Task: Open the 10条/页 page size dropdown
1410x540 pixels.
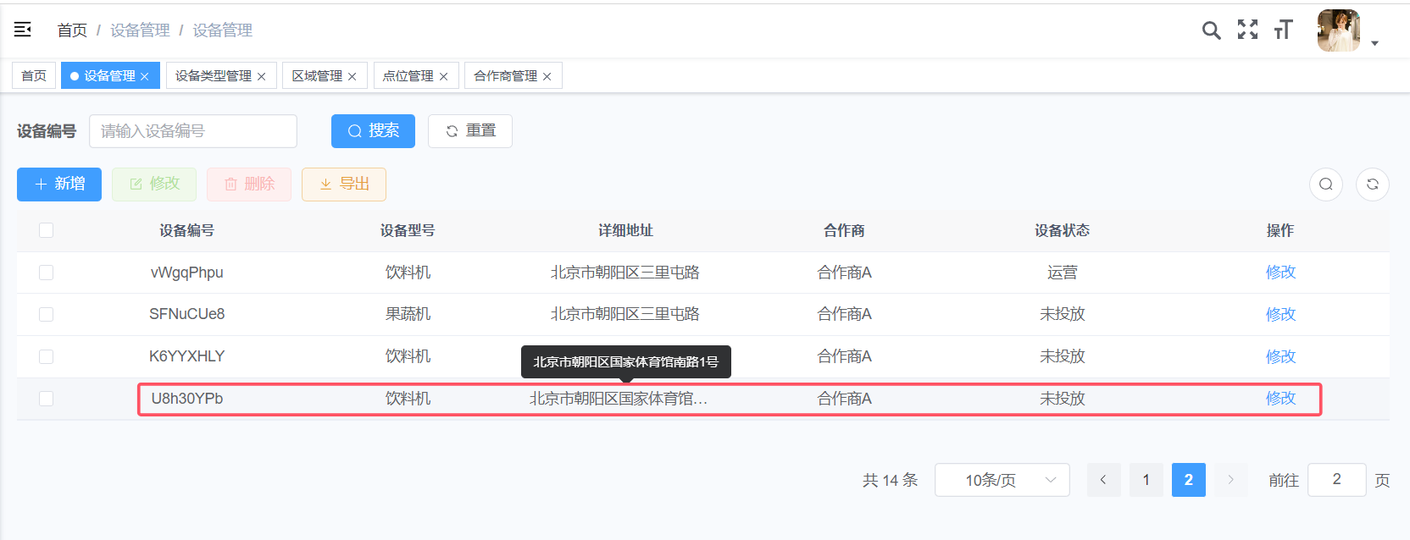Action: pos(1002,480)
